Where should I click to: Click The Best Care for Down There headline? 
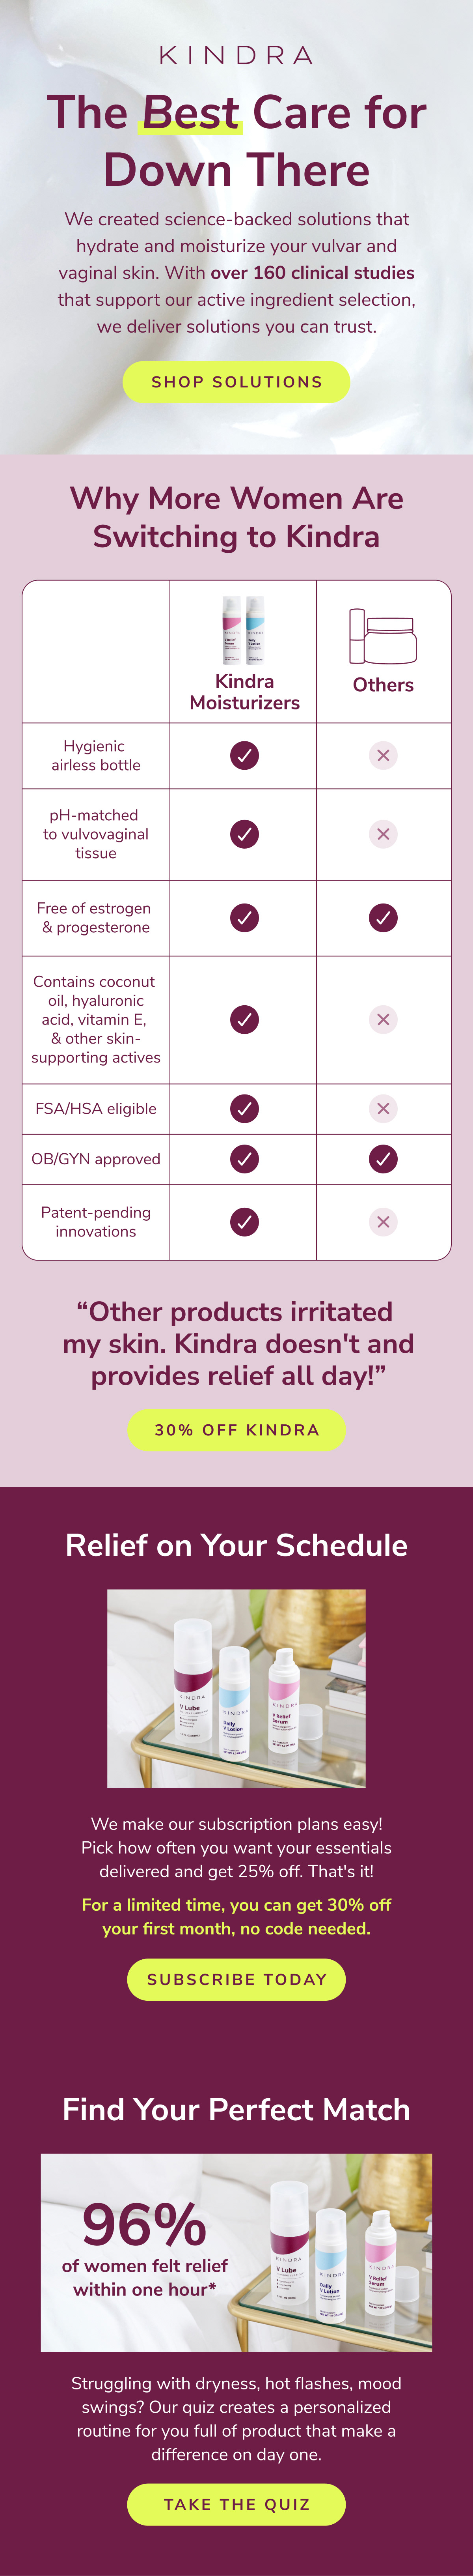[x=236, y=141]
